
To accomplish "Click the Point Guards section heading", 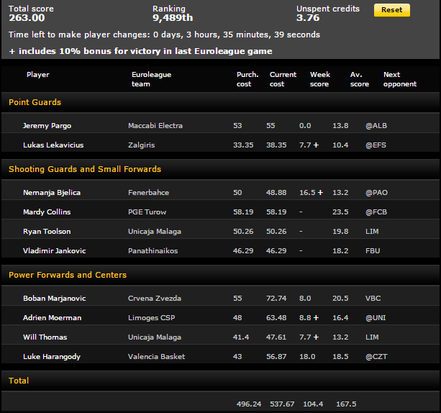I will [x=35, y=102].
